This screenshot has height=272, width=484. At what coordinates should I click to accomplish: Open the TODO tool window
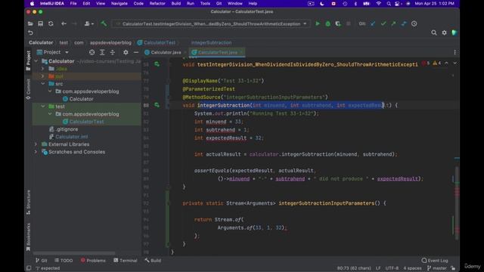tap(64, 261)
